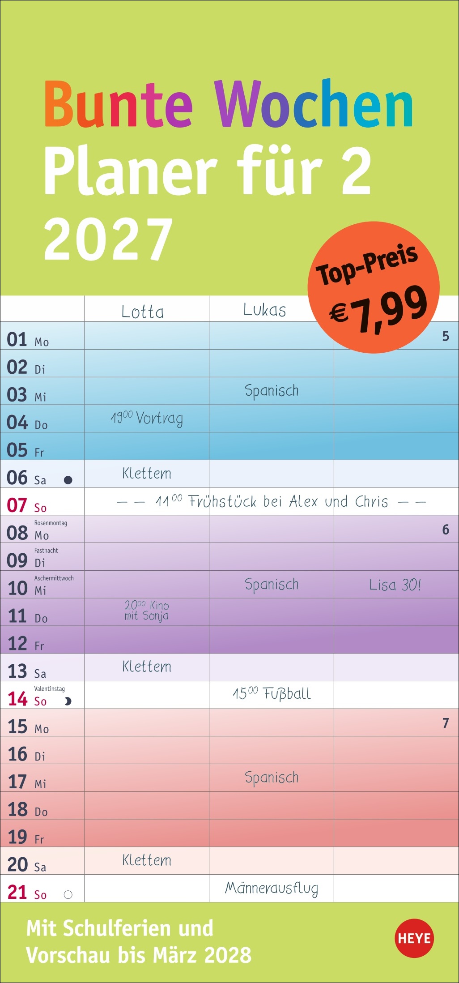Click the Klettern entry on Saturday 20
This screenshot has height=983, width=459.
coord(147,860)
